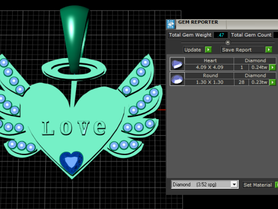This screenshot has height=209, width=278.
Task: Collapse the panel using the small up-arrow handle
Action: pos(228,42)
